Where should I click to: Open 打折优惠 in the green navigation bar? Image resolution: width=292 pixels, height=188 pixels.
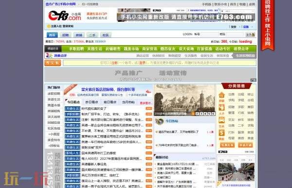point(204,49)
